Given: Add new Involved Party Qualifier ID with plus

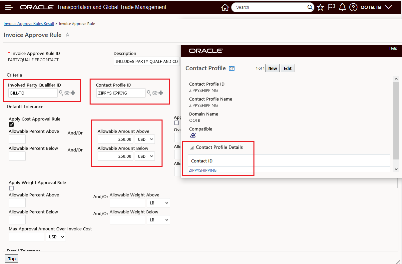Looking at the screenshot, I should [73, 93].
